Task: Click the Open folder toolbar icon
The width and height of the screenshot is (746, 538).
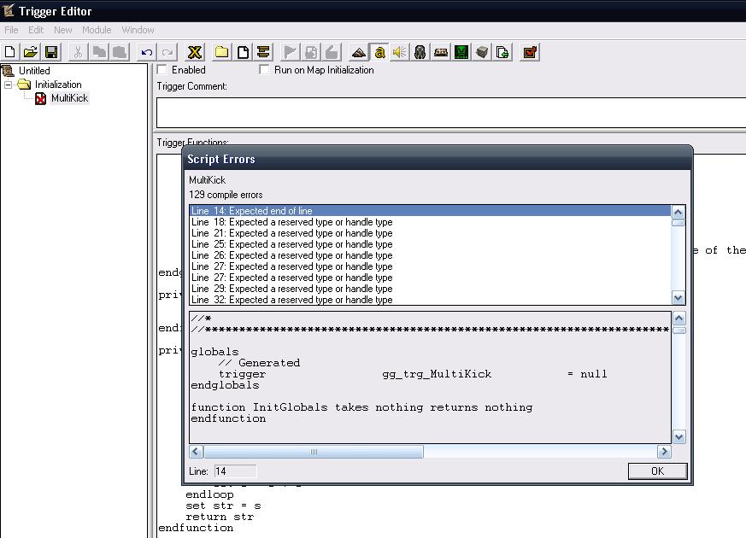Action: (31, 52)
